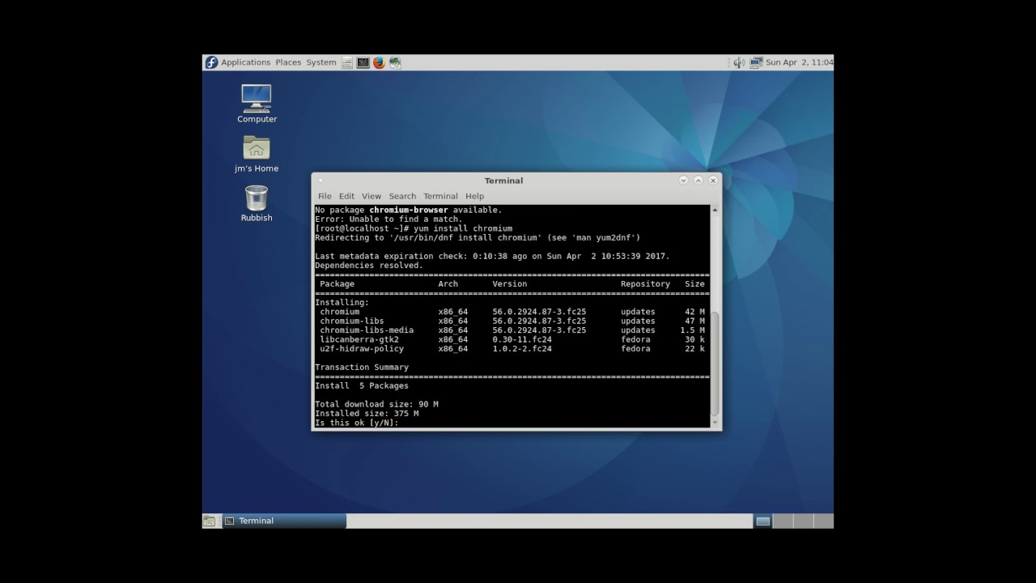Select the jm's Home folder icon
The image size is (1036, 583).
point(257,153)
